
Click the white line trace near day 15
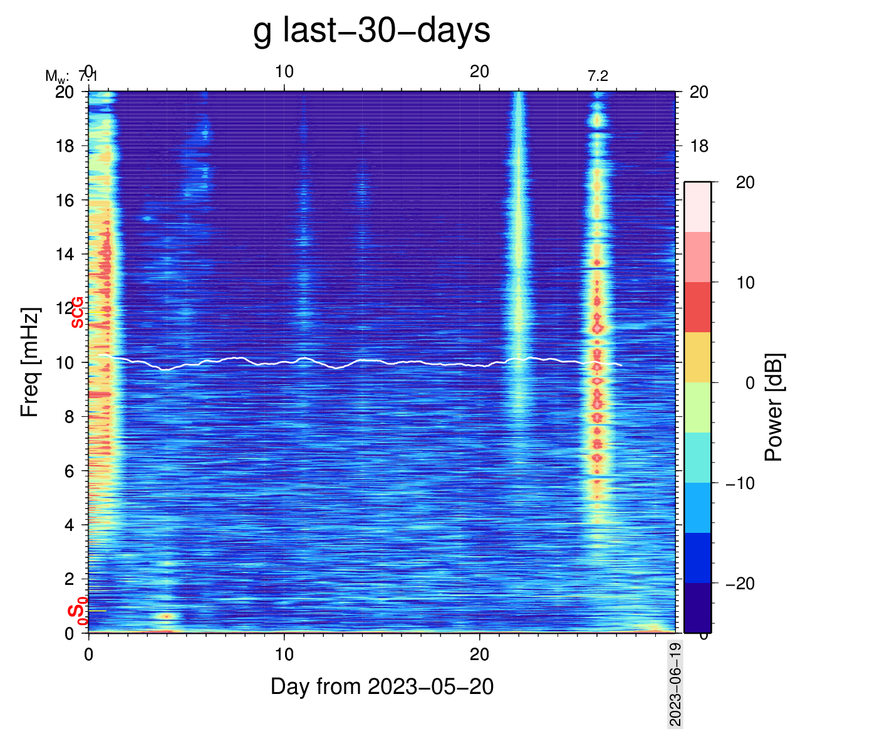pyautogui.click(x=381, y=362)
